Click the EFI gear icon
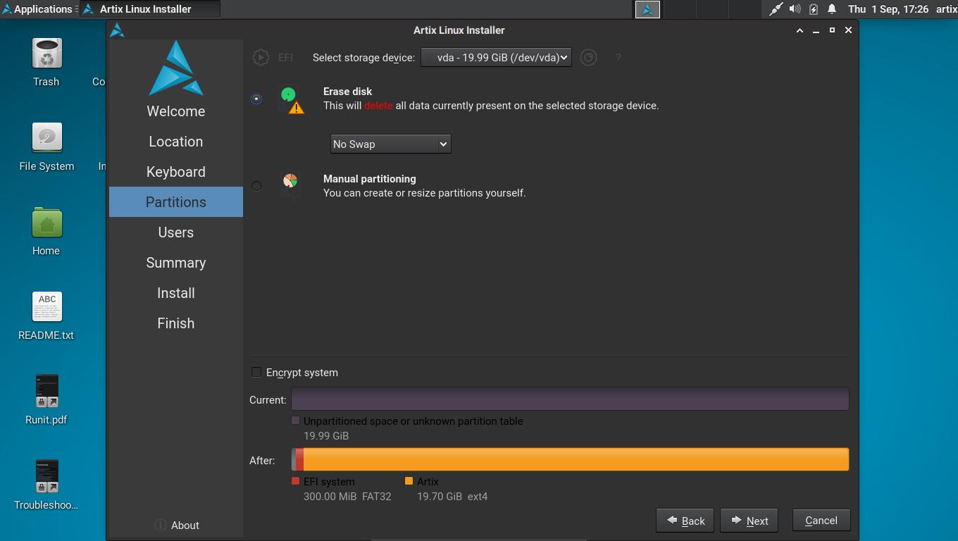958x541 pixels. (x=261, y=58)
